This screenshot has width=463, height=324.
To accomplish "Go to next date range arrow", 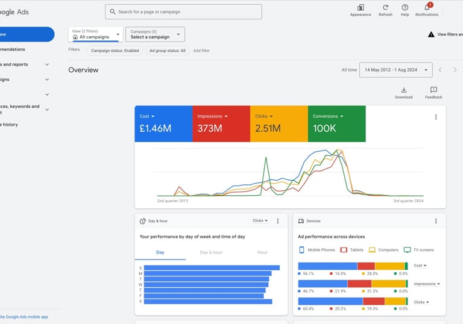I will coord(455,70).
